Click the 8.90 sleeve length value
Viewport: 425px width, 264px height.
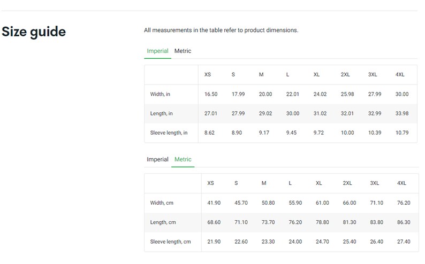[237, 133]
